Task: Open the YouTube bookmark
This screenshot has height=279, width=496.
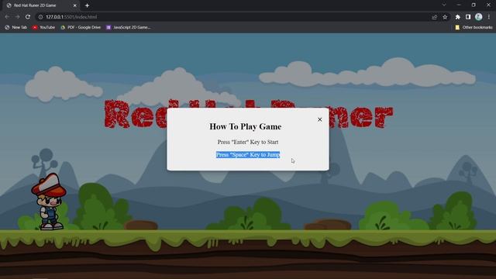Action: 43,28
